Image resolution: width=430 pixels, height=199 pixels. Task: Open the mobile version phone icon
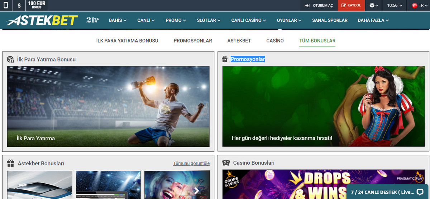tap(6, 5)
